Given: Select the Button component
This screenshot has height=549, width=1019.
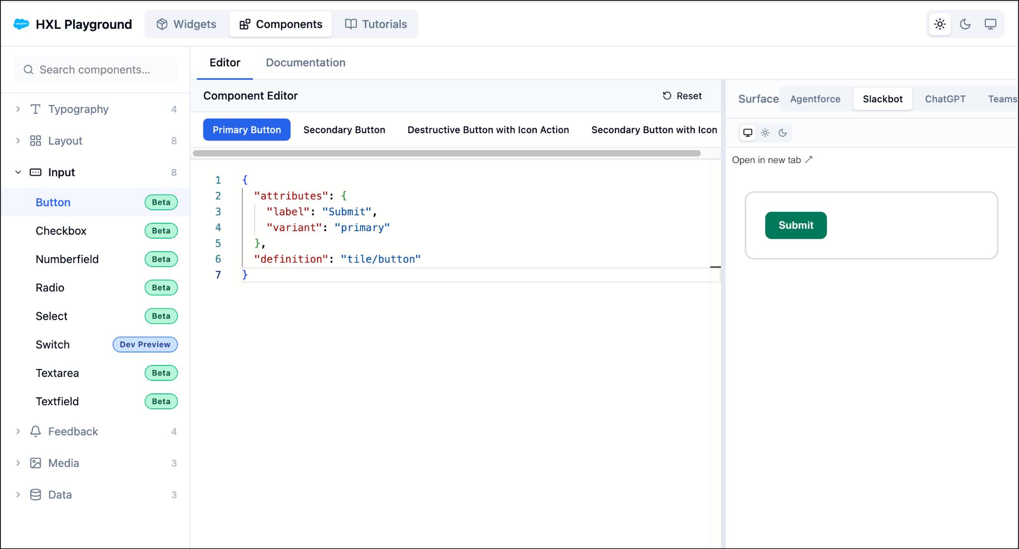Looking at the screenshot, I should (x=95, y=202).
